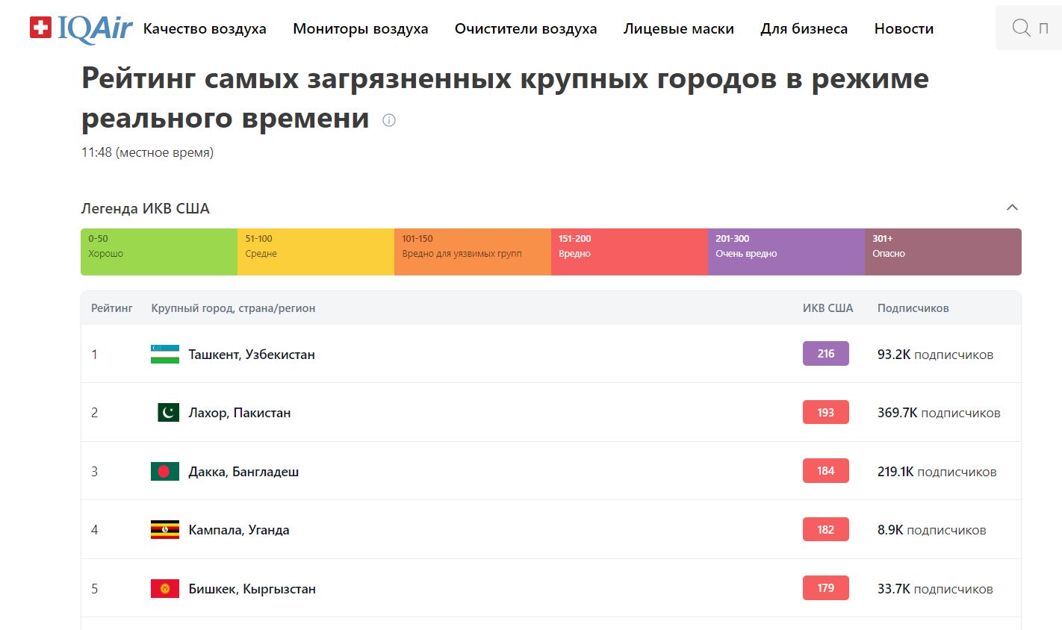Screen dimensions: 1062x630
Task: Open the search magnifier icon
Action: coord(1021,28)
